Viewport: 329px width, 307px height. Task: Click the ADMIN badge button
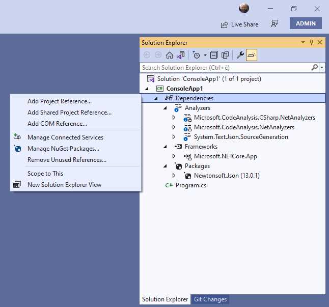[306, 23]
